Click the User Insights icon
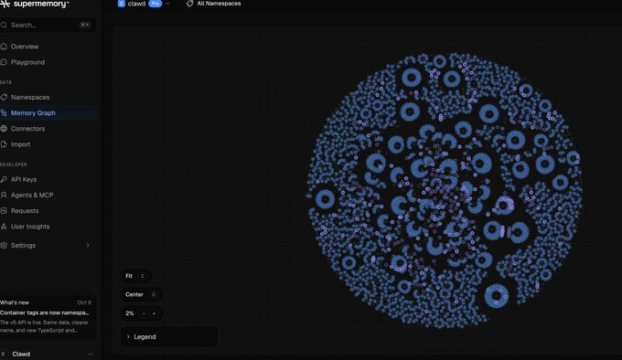This screenshot has height=360, width=622. 4,227
